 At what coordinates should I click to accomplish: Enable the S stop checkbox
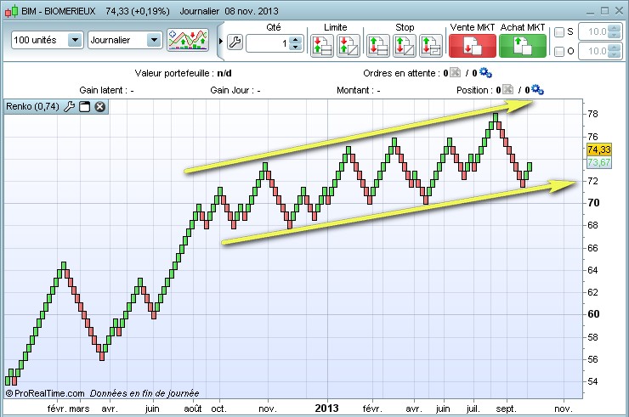(x=559, y=32)
